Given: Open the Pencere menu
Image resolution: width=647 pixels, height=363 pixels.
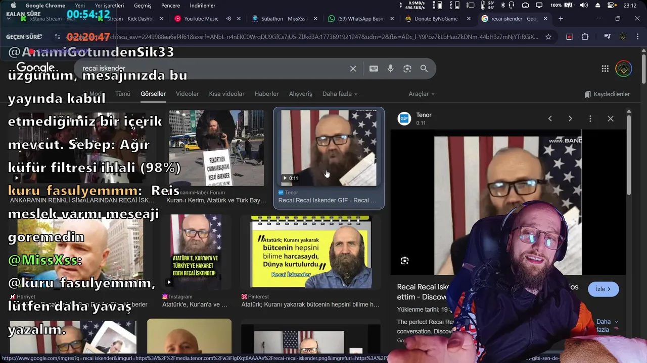Looking at the screenshot, I should 170,6.
